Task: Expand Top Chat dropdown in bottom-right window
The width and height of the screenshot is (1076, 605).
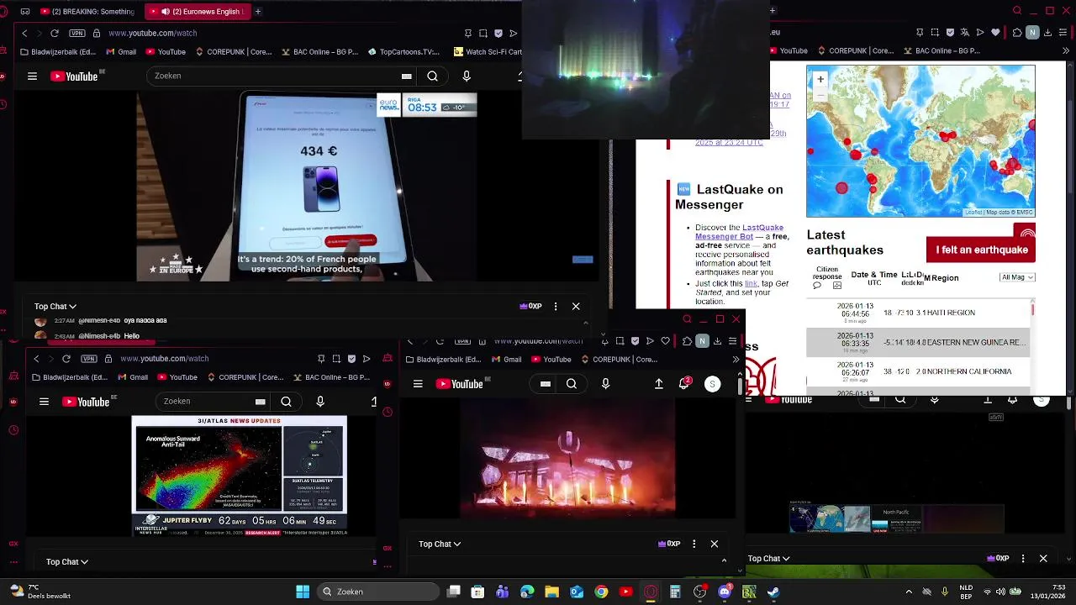Action: [768, 559]
